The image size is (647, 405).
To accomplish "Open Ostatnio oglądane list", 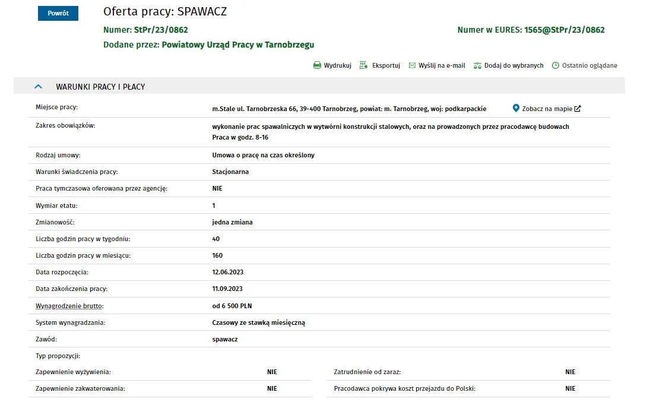I will [x=589, y=65].
